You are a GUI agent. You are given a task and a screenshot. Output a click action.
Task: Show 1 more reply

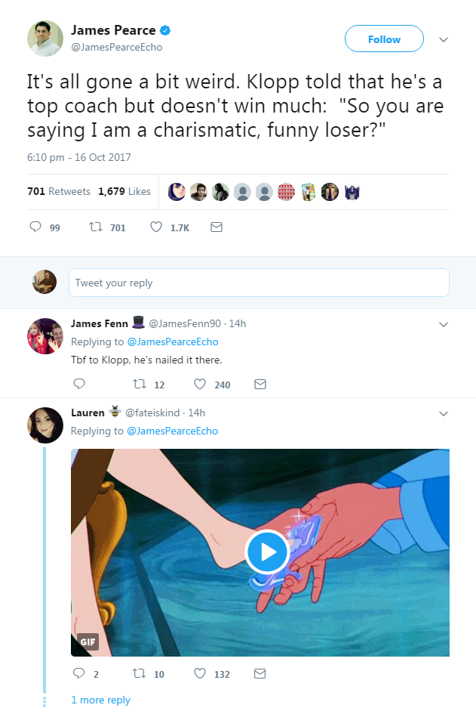click(100, 700)
